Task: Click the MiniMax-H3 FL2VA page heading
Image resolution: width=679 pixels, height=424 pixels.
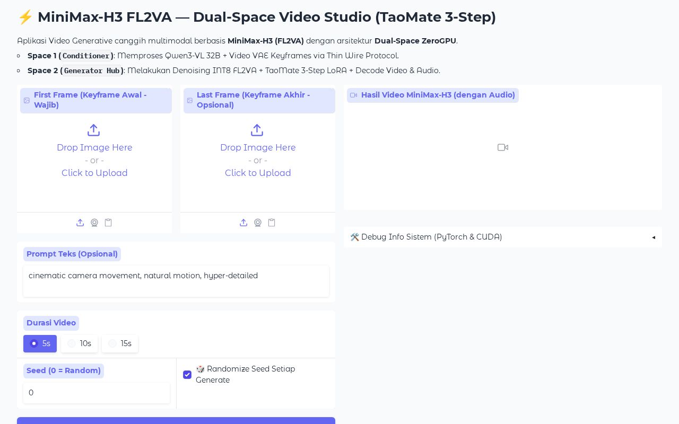Action: point(257,17)
